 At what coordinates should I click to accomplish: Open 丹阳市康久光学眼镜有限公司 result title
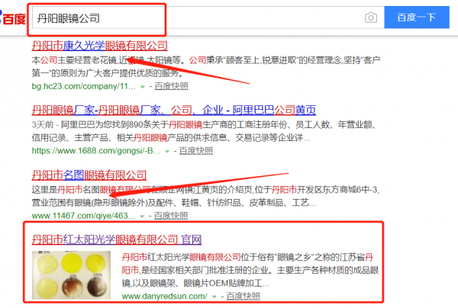coord(99,46)
